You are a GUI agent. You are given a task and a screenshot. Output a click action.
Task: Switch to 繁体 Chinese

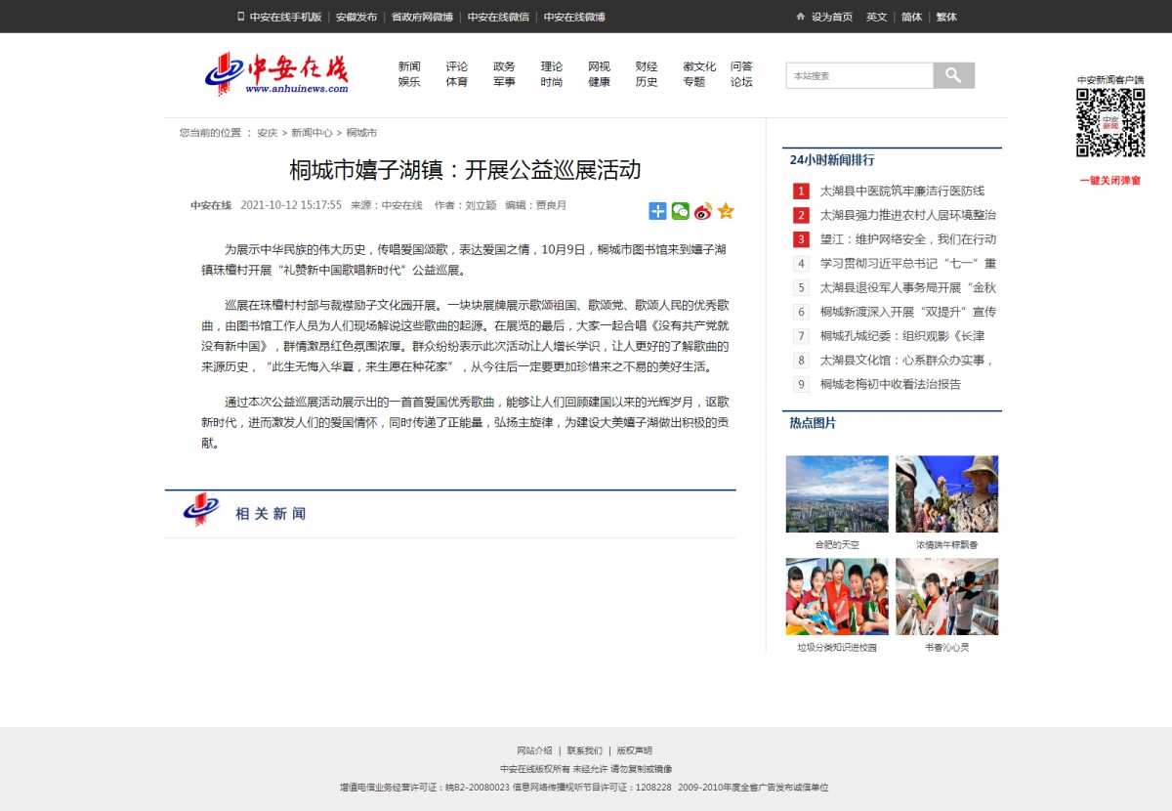[x=946, y=17]
